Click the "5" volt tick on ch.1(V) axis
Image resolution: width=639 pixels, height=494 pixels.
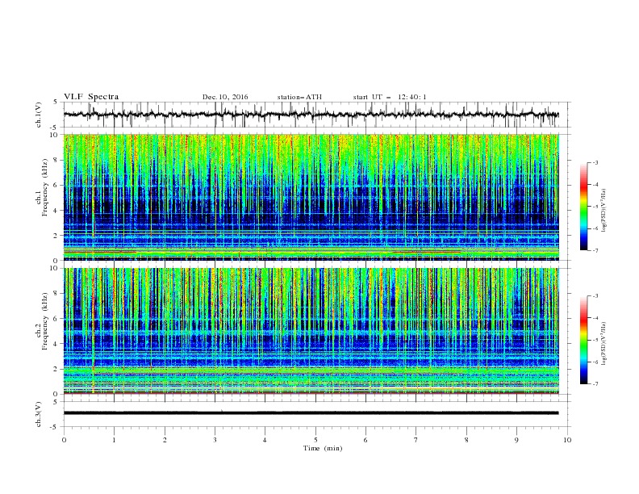coord(56,102)
